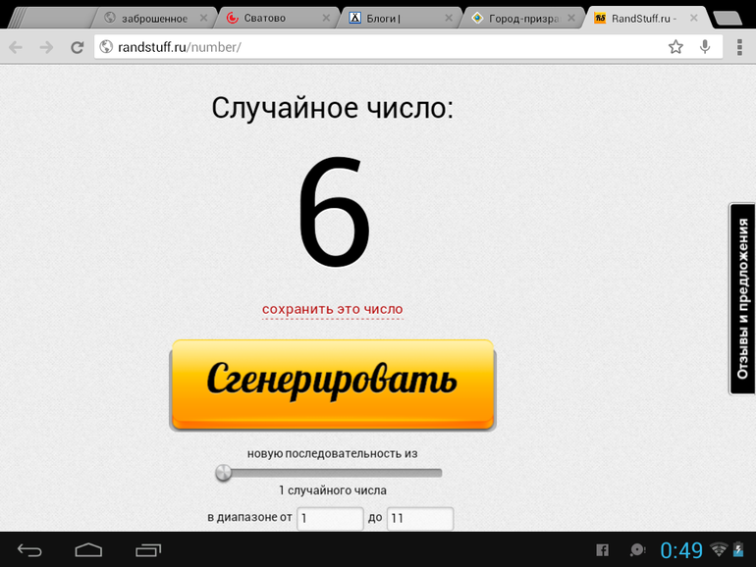Bookmark page with the star icon
Image resolution: width=756 pixels, height=567 pixels.
pyautogui.click(x=675, y=47)
